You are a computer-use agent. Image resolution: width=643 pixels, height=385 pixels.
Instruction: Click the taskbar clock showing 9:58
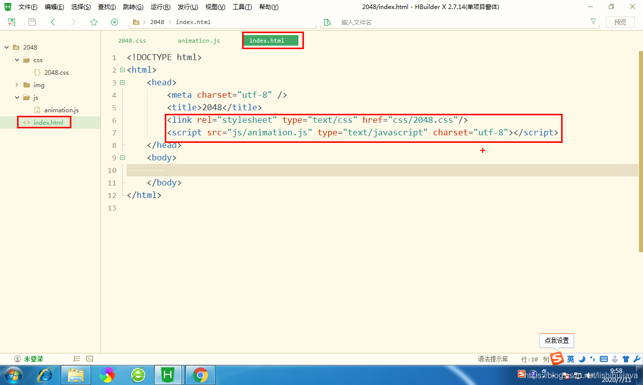click(616, 374)
